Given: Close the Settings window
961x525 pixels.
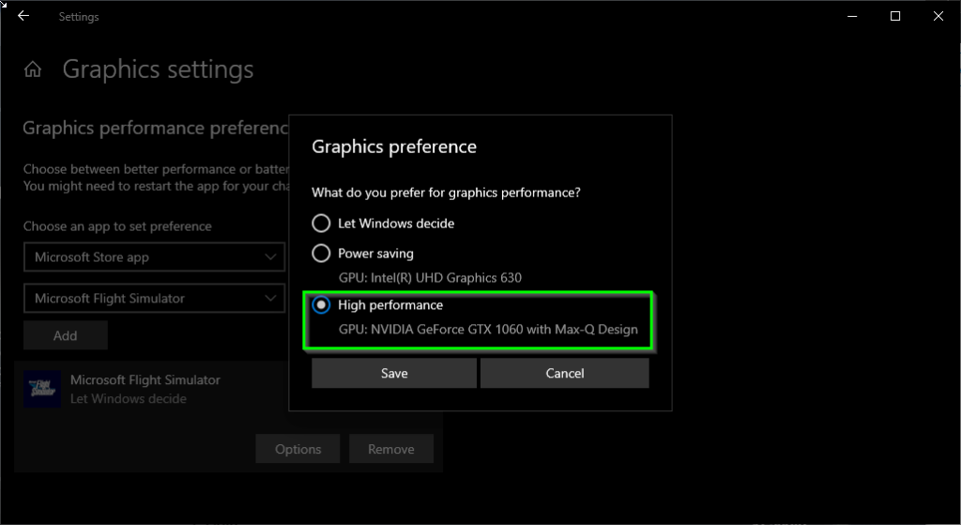Looking at the screenshot, I should [x=938, y=16].
